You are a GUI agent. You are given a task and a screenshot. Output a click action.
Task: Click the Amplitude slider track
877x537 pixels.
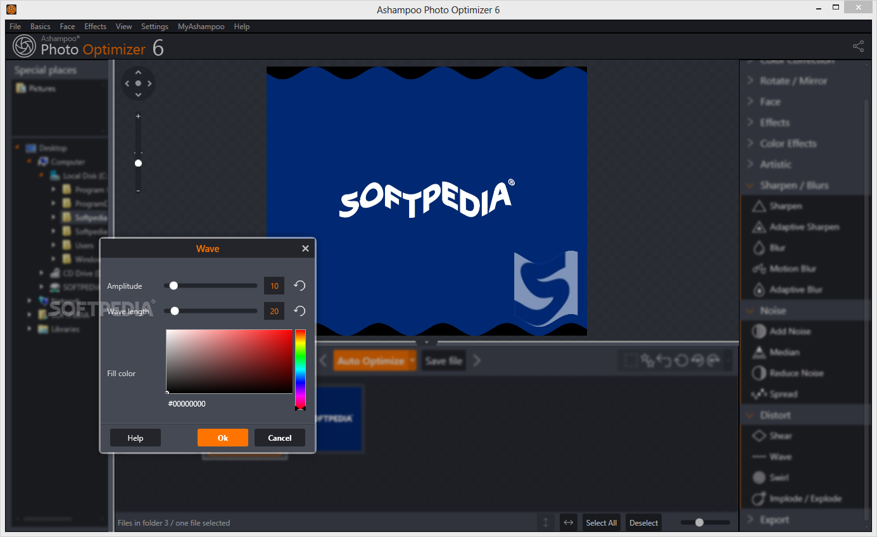[211, 286]
